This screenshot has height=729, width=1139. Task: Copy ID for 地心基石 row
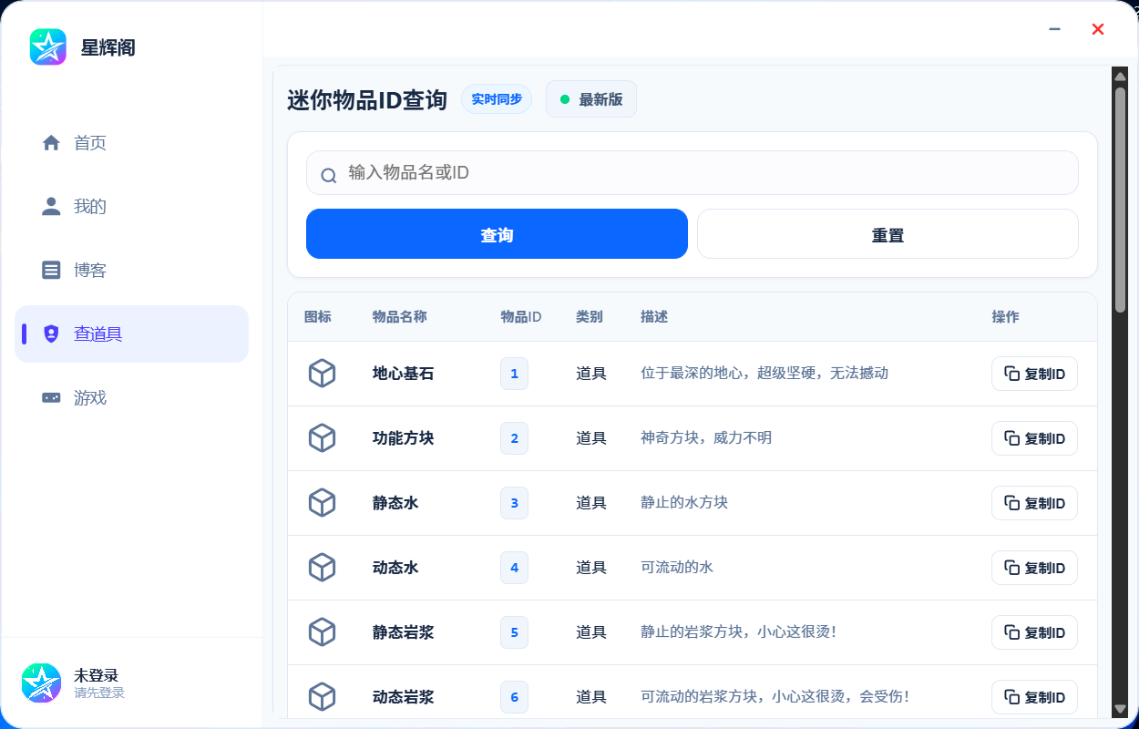point(1034,374)
